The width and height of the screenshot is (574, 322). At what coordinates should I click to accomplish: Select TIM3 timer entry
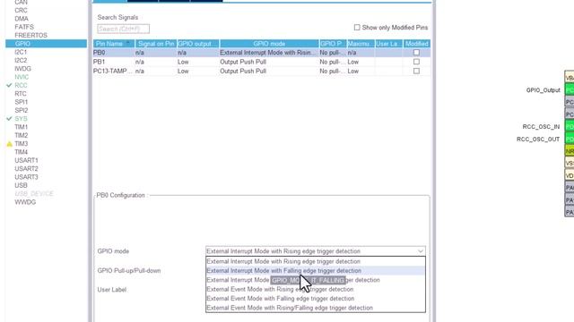[x=22, y=144]
